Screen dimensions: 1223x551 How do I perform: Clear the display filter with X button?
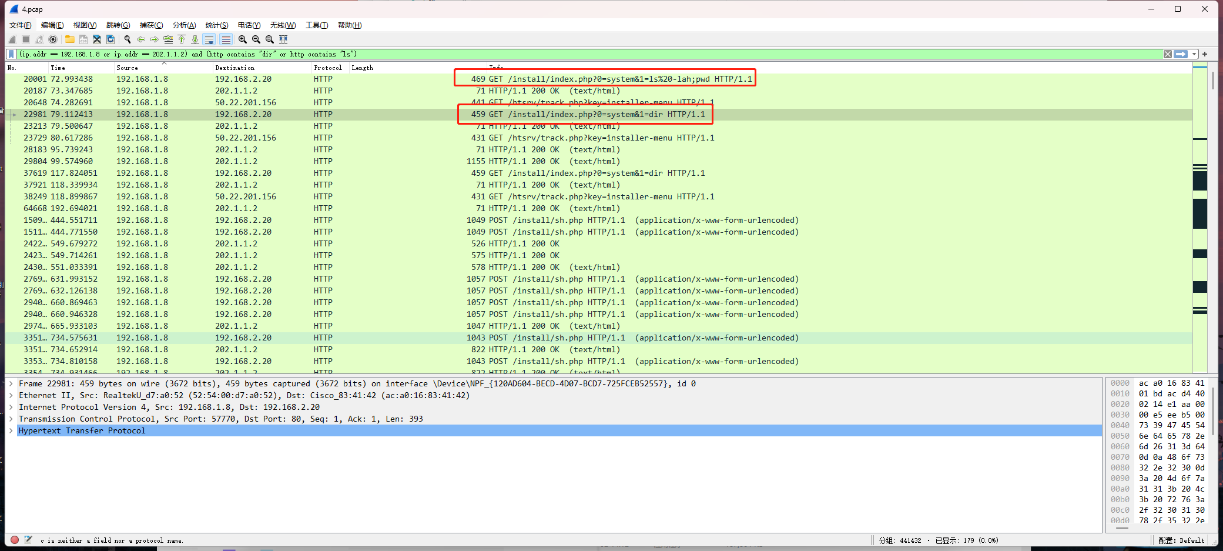pos(1168,54)
